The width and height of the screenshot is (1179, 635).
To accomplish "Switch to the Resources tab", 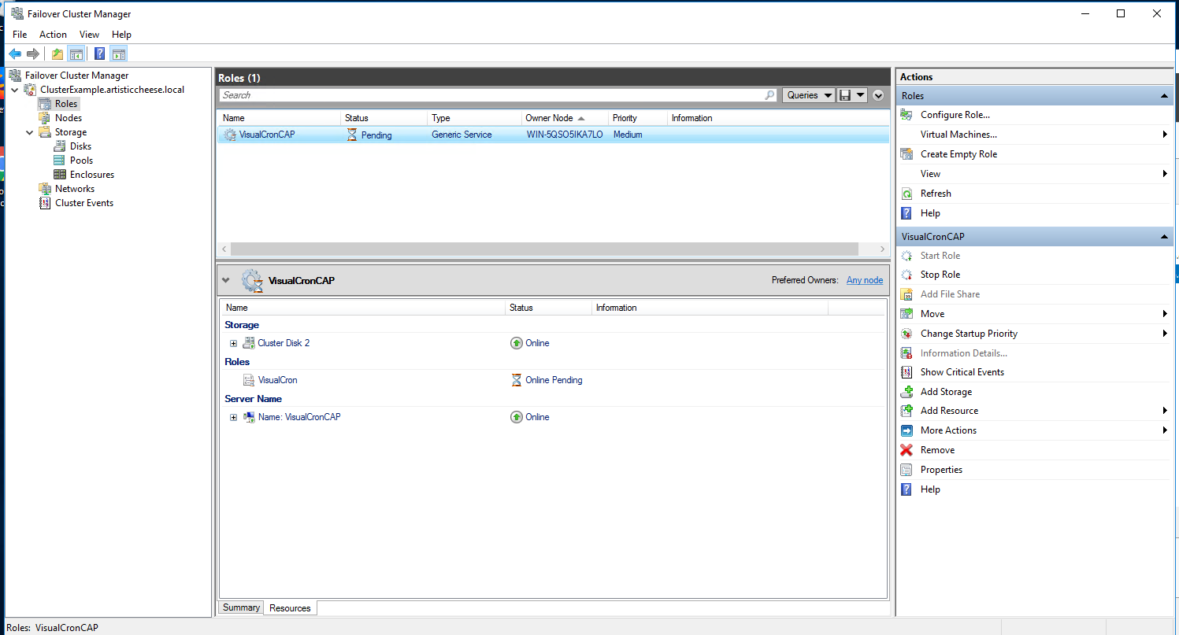I will (x=290, y=608).
